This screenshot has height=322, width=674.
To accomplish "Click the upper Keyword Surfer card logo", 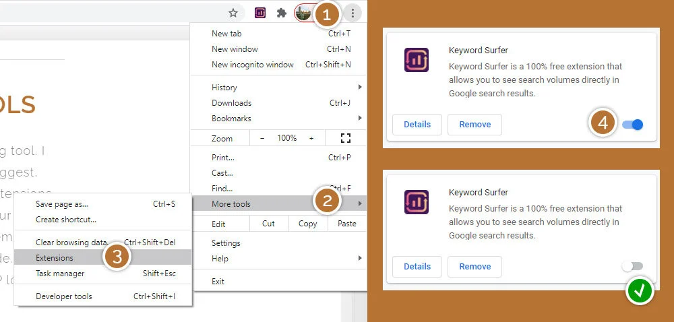I will pyautogui.click(x=416, y=60).
